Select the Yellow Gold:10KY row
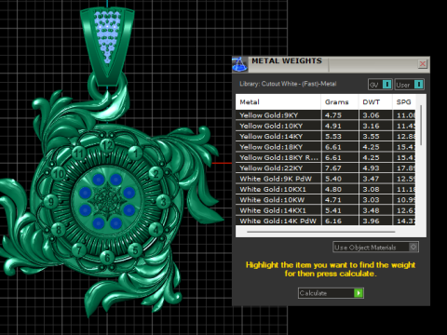Image resolution: width=447 pixels, height=335 pixels. (x=325, y=126)
